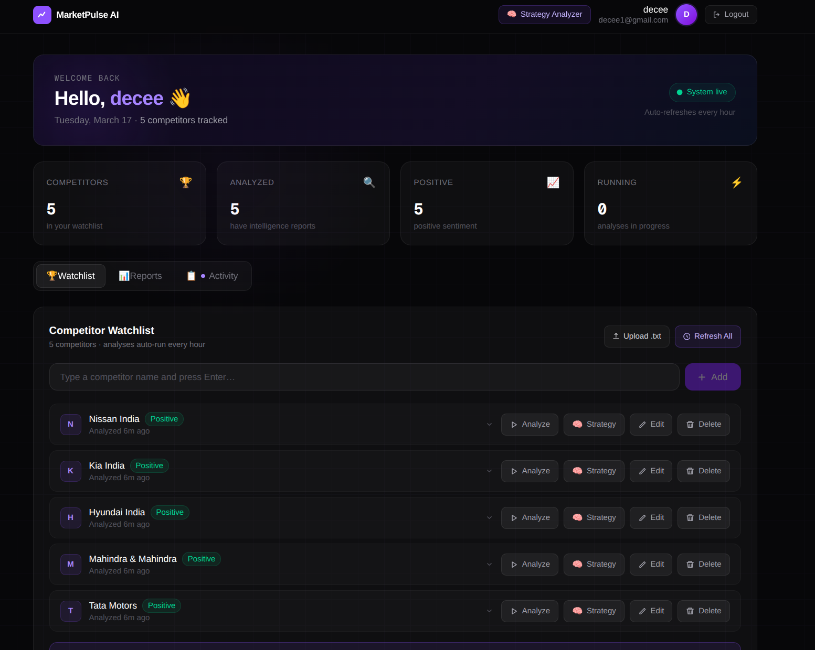This screenshot has height=650, width=815.
Task: Upload a .txt competitor file
Action: [637, 337]
